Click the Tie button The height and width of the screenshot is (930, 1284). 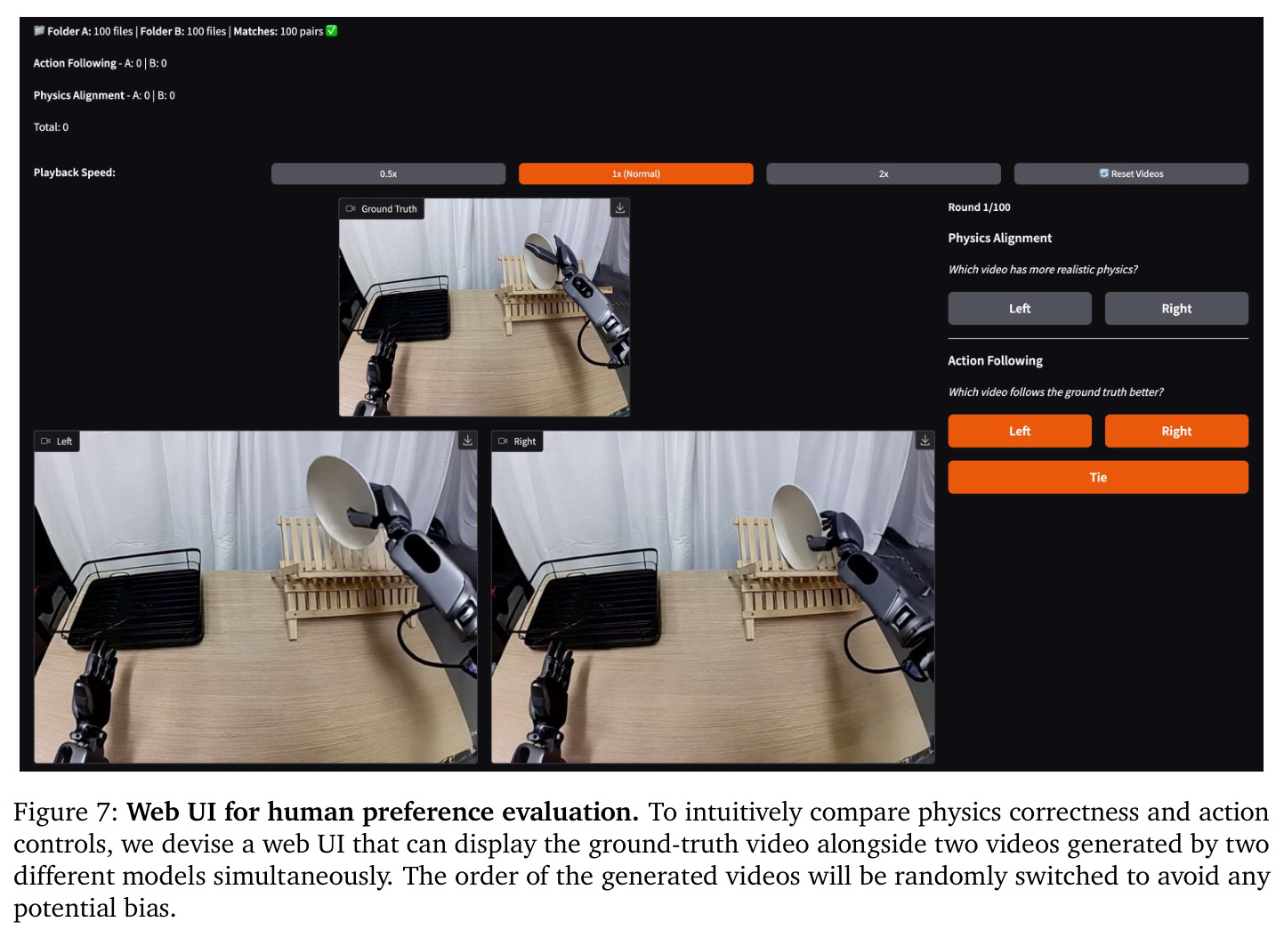pos(1098,478)
